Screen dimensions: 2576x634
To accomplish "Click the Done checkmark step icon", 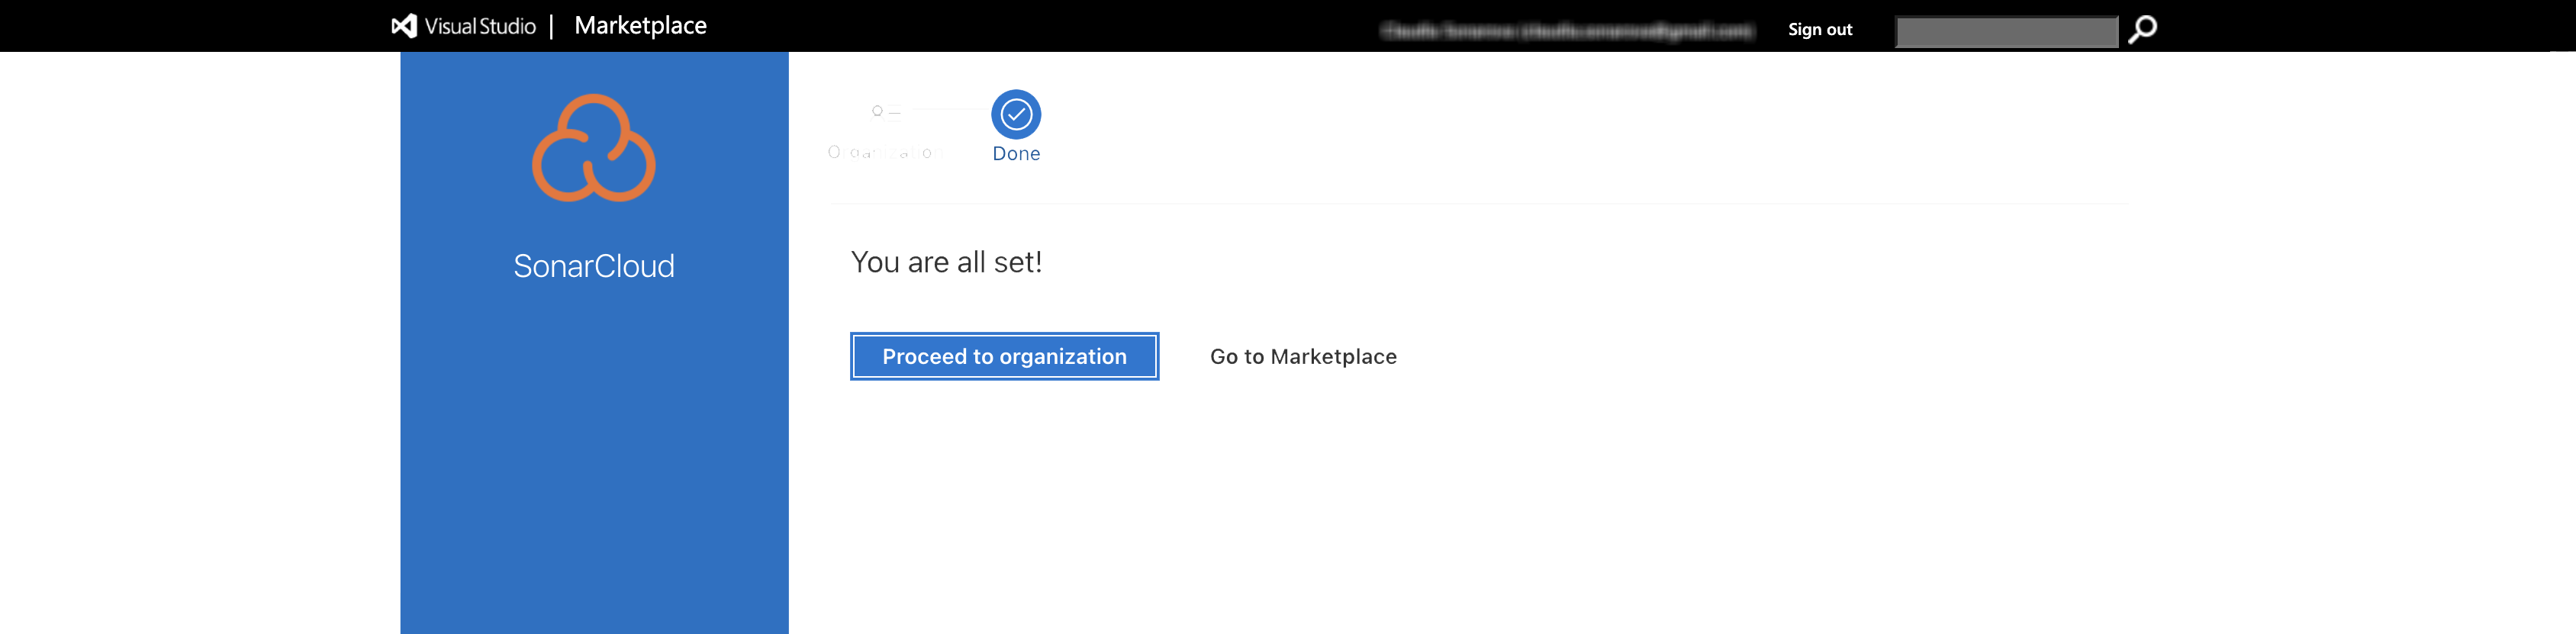I will (x=1016, y=115).
